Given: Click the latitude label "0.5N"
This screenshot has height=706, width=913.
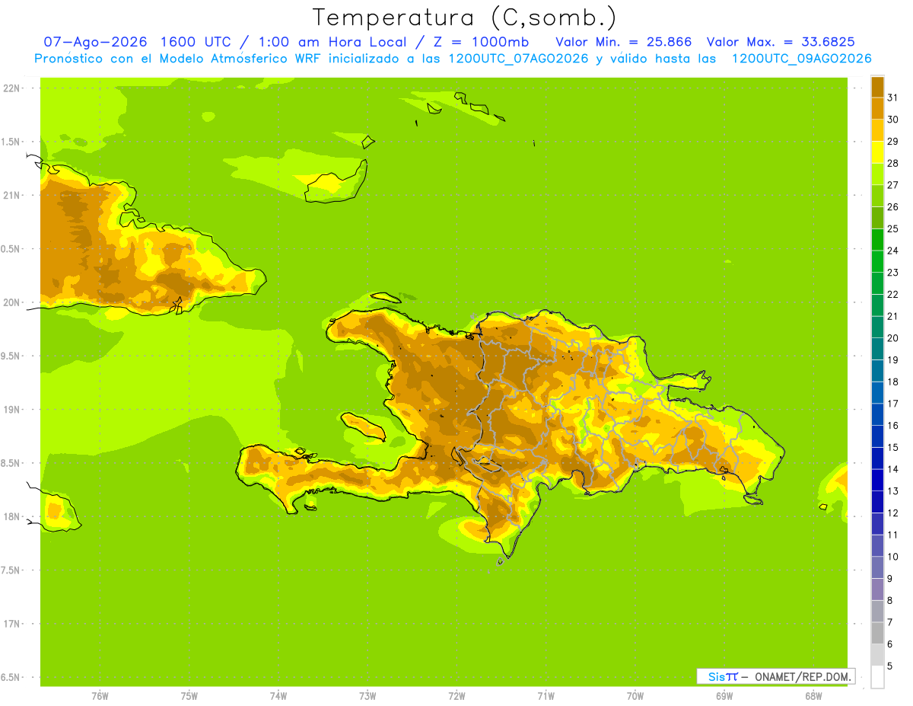Looking at the screenshot, I should (x=11, y=249).
